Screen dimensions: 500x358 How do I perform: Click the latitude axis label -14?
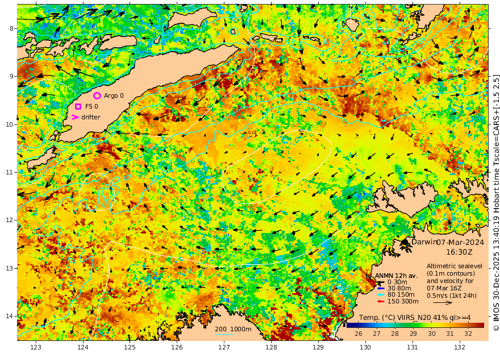pyautogui.click(x=9, y=316)
